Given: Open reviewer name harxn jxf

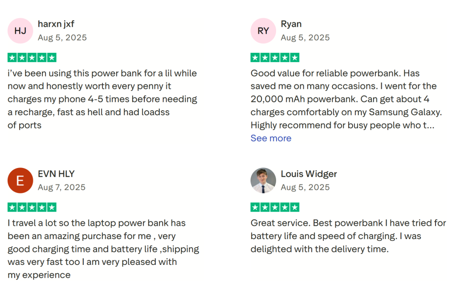Looking at the screenshot, I should click(x=56, y=24).
